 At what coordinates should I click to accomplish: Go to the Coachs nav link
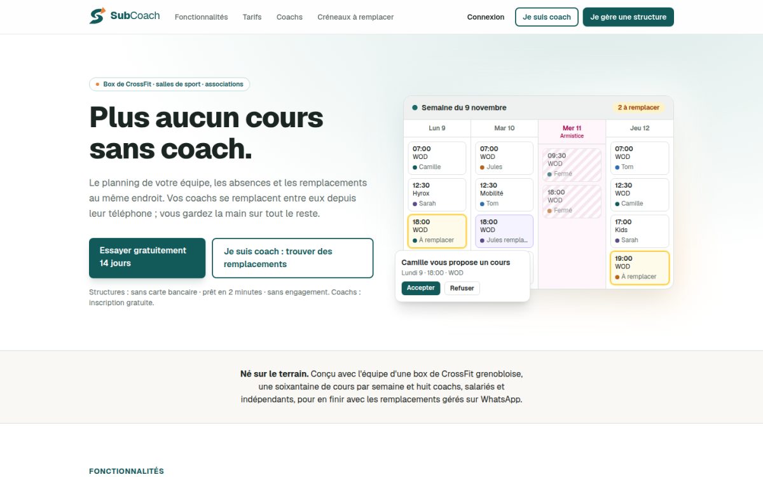[289, 17]
